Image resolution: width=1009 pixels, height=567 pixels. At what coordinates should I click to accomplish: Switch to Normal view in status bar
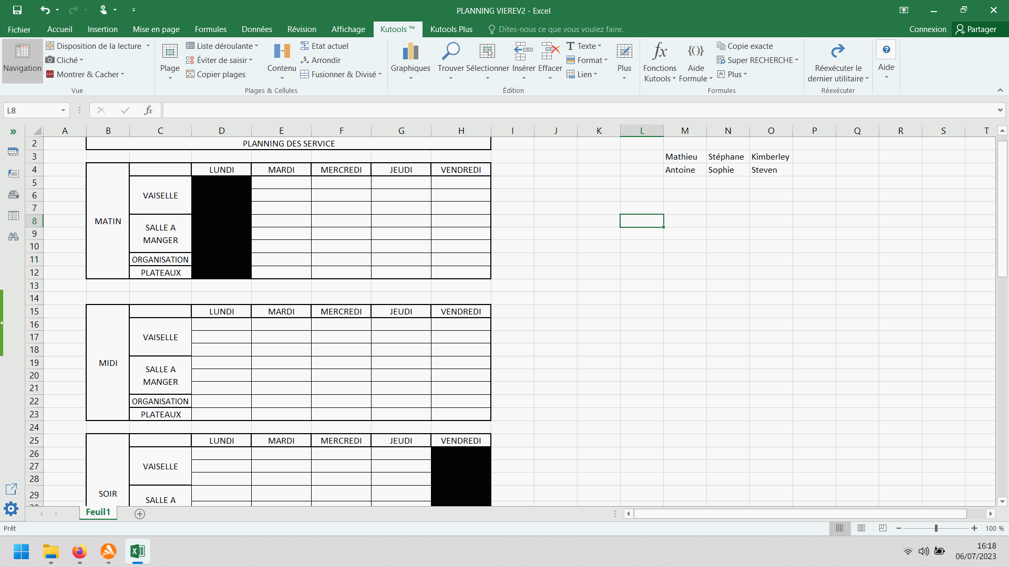(x=839, y=528)
